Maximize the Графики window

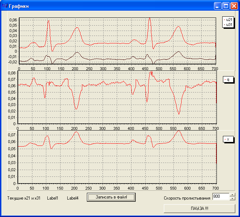point(226,6)
